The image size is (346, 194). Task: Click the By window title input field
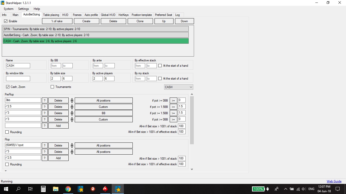18,79
